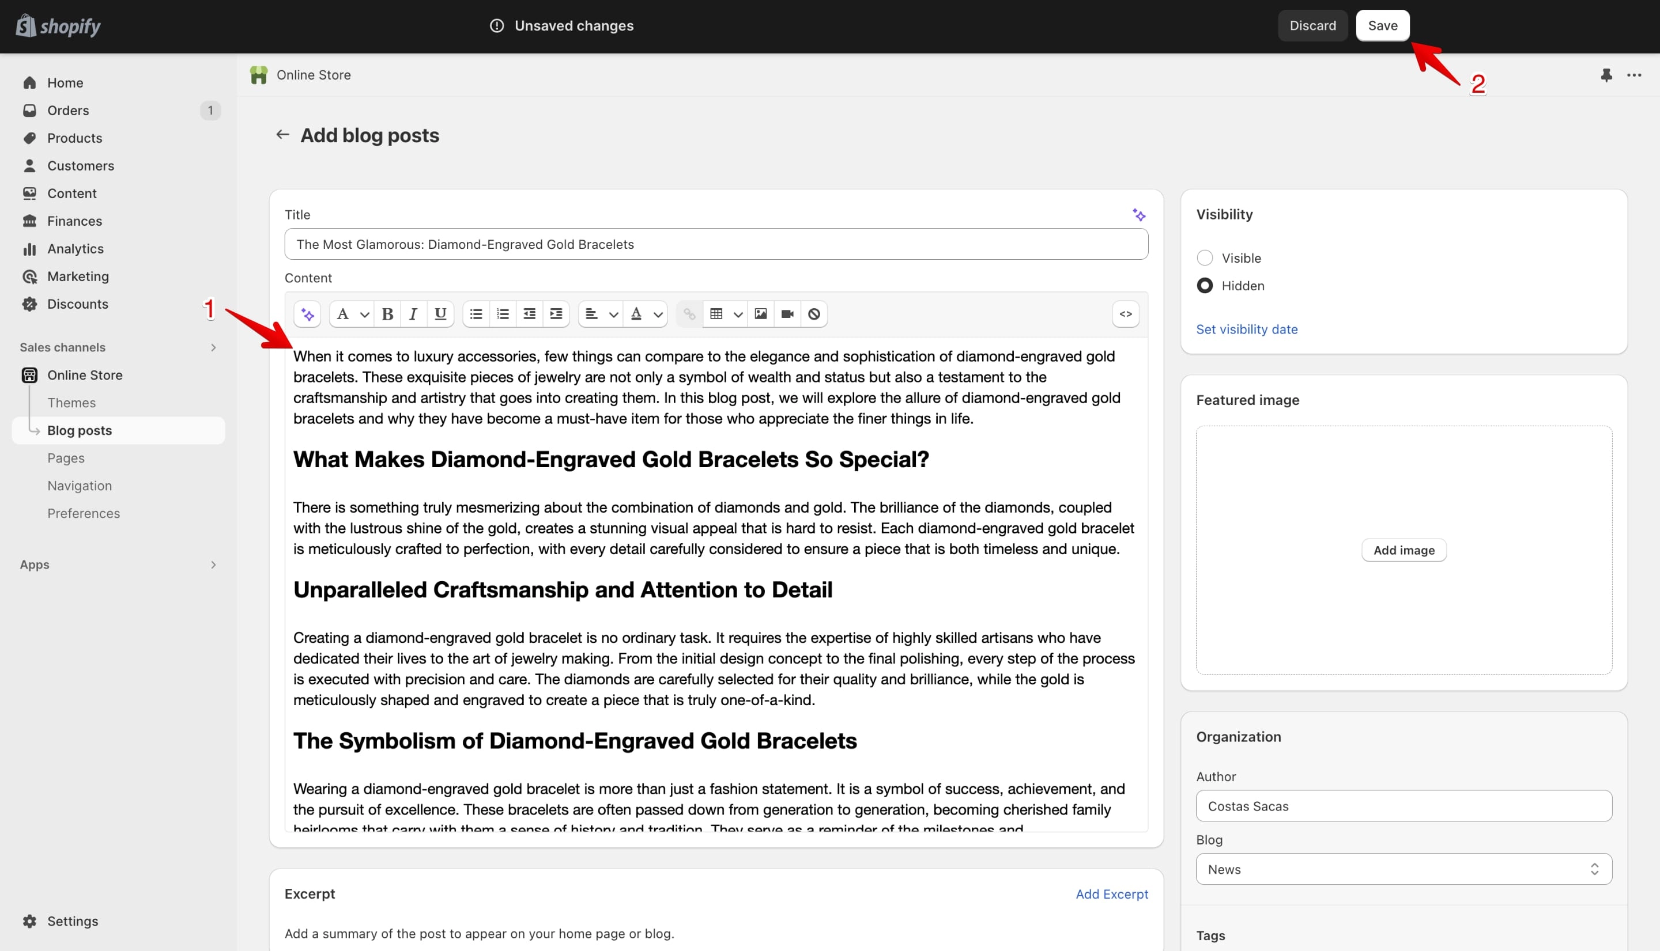Open the three-dot more actions menu

click(1635, 75)
